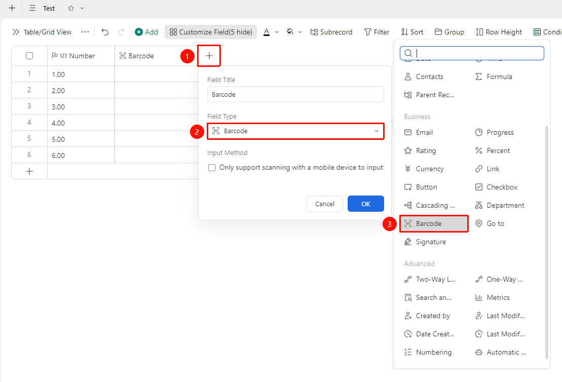This screenshot has width=562, height=382.
Task: Select the Progress field type
Action: point(494,133)
